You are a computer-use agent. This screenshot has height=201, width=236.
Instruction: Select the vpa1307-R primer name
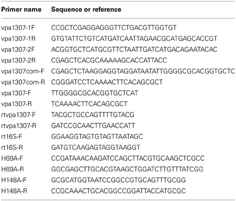(17, 104)
